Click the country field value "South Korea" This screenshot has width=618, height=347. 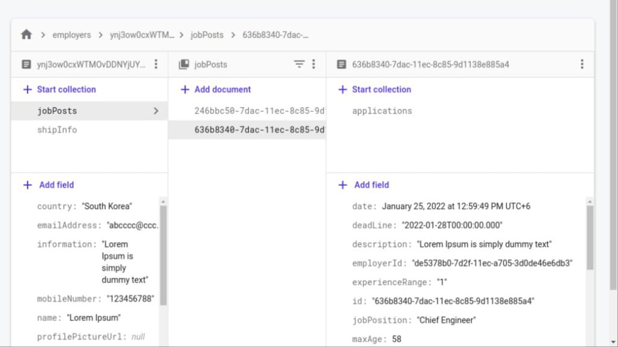tap(107, 206)
